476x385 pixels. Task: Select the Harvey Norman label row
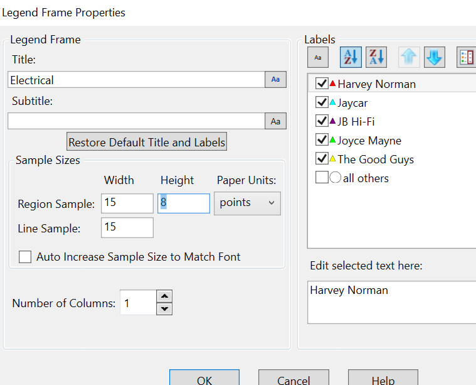(x=392, y=84)
